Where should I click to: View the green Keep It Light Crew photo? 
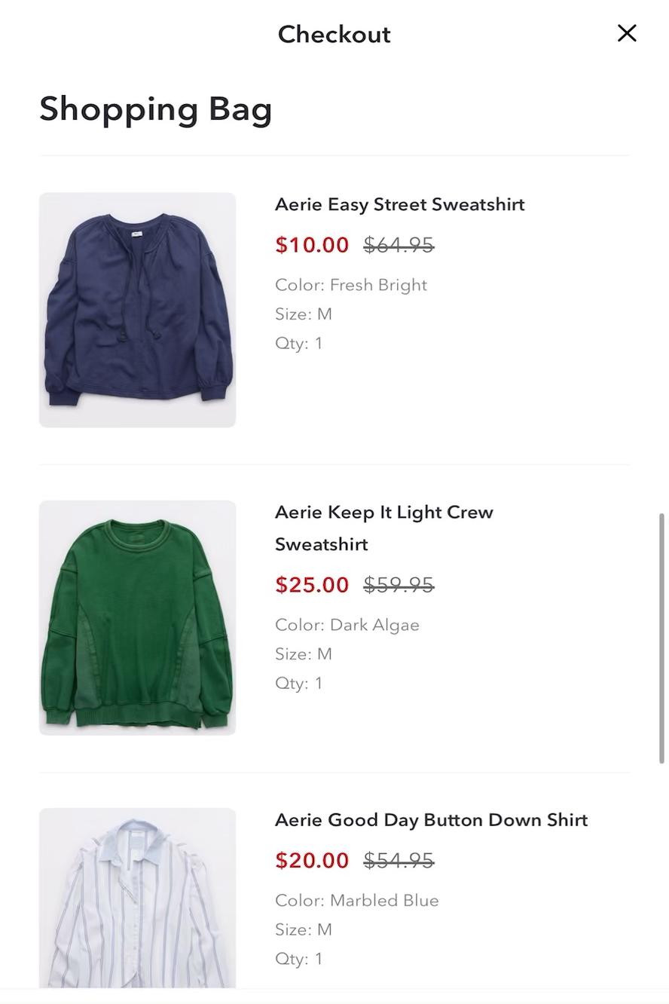pyautogui.click(x=137, y=617)
